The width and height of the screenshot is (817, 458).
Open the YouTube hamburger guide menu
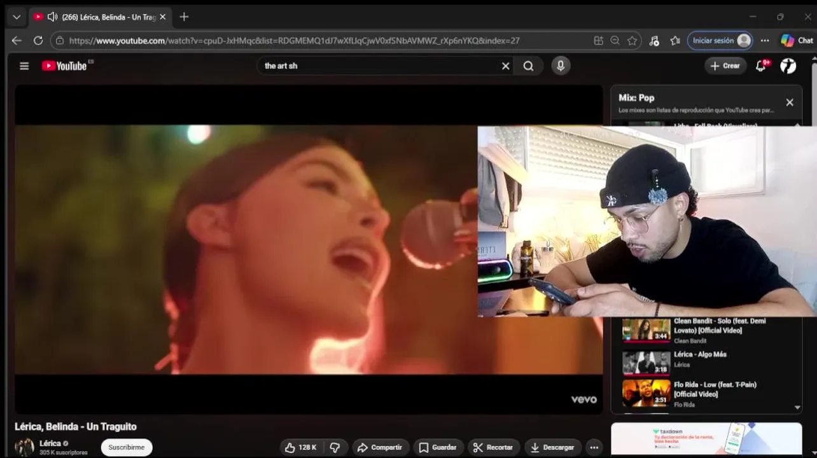[x=24, y=66]
